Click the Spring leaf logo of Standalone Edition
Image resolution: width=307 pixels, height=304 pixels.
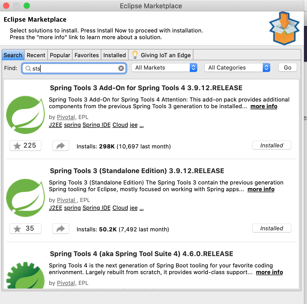point(25,198)
